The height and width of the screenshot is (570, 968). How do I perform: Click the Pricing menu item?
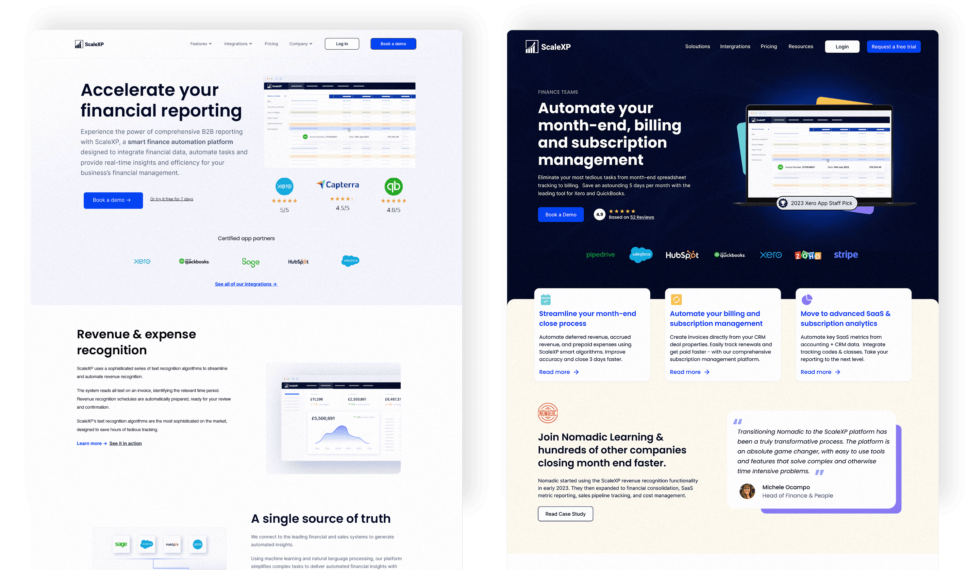click(x=272, y=43)
